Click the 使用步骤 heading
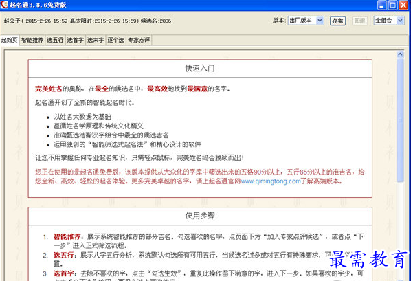Image resolution: width=413 pixels, height=281 pixels. (200, 216)
